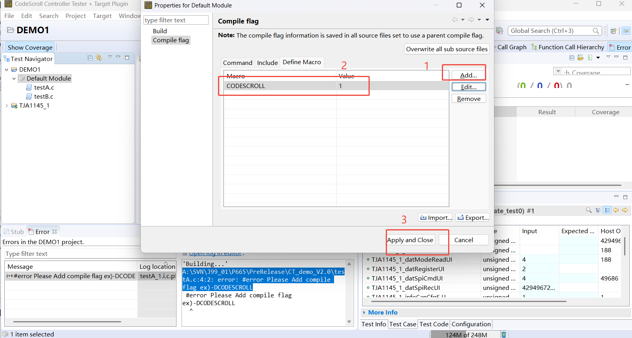Go back in properties page history
The height and width of the screenshot is (338, 632).
455,20
